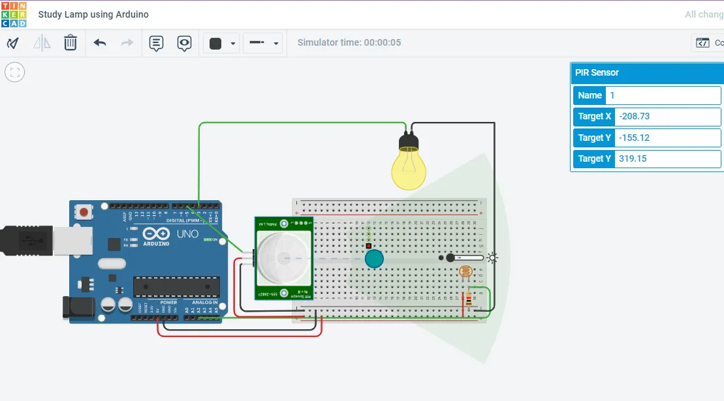
Task: Click the Delete (trash) icon
Action: click(x=71, y=42)
